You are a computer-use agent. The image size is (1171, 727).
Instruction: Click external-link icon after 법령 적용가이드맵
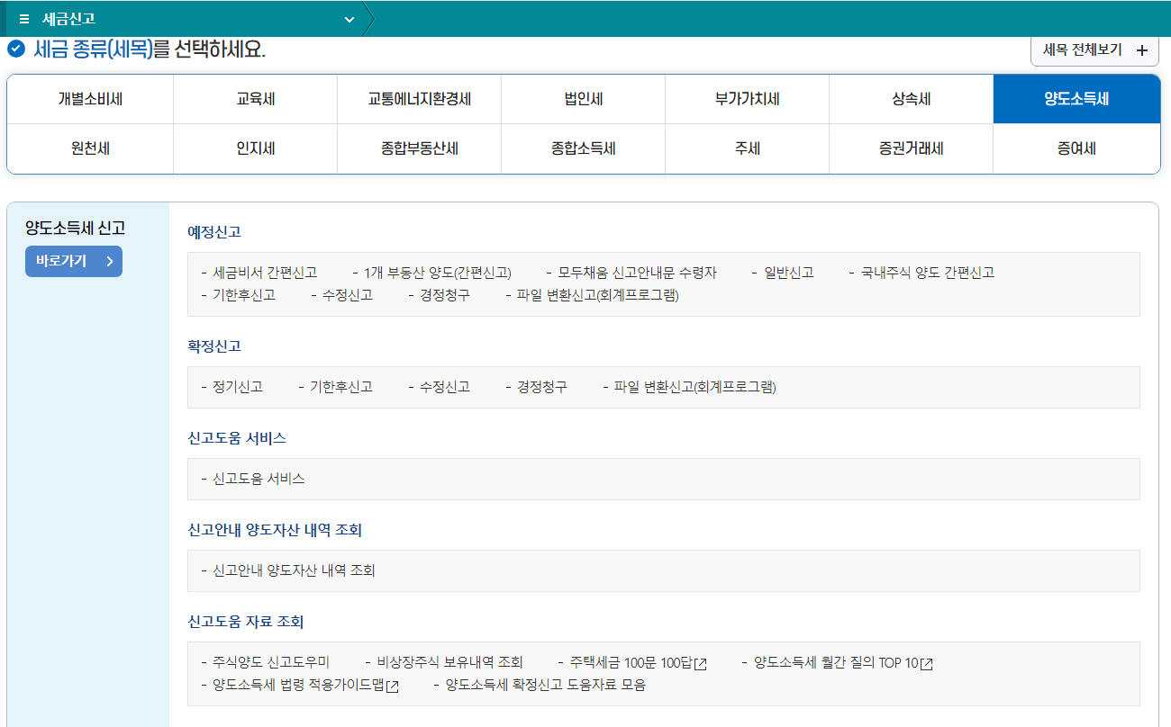click(392, 687)
